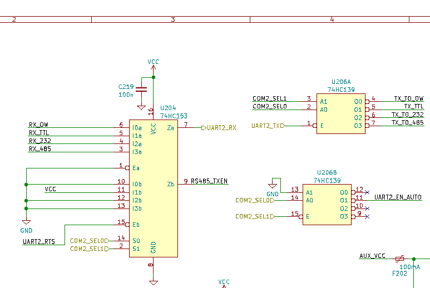This screenshot has width=430, height=288.
Task: Click the no-connect marker on U206B pin 9
Action: (366, 216)
